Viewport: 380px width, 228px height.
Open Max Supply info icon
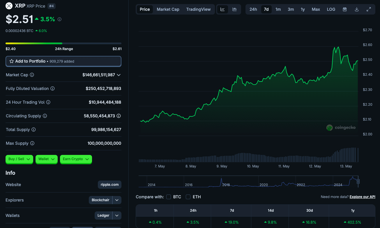pos(32,143)
